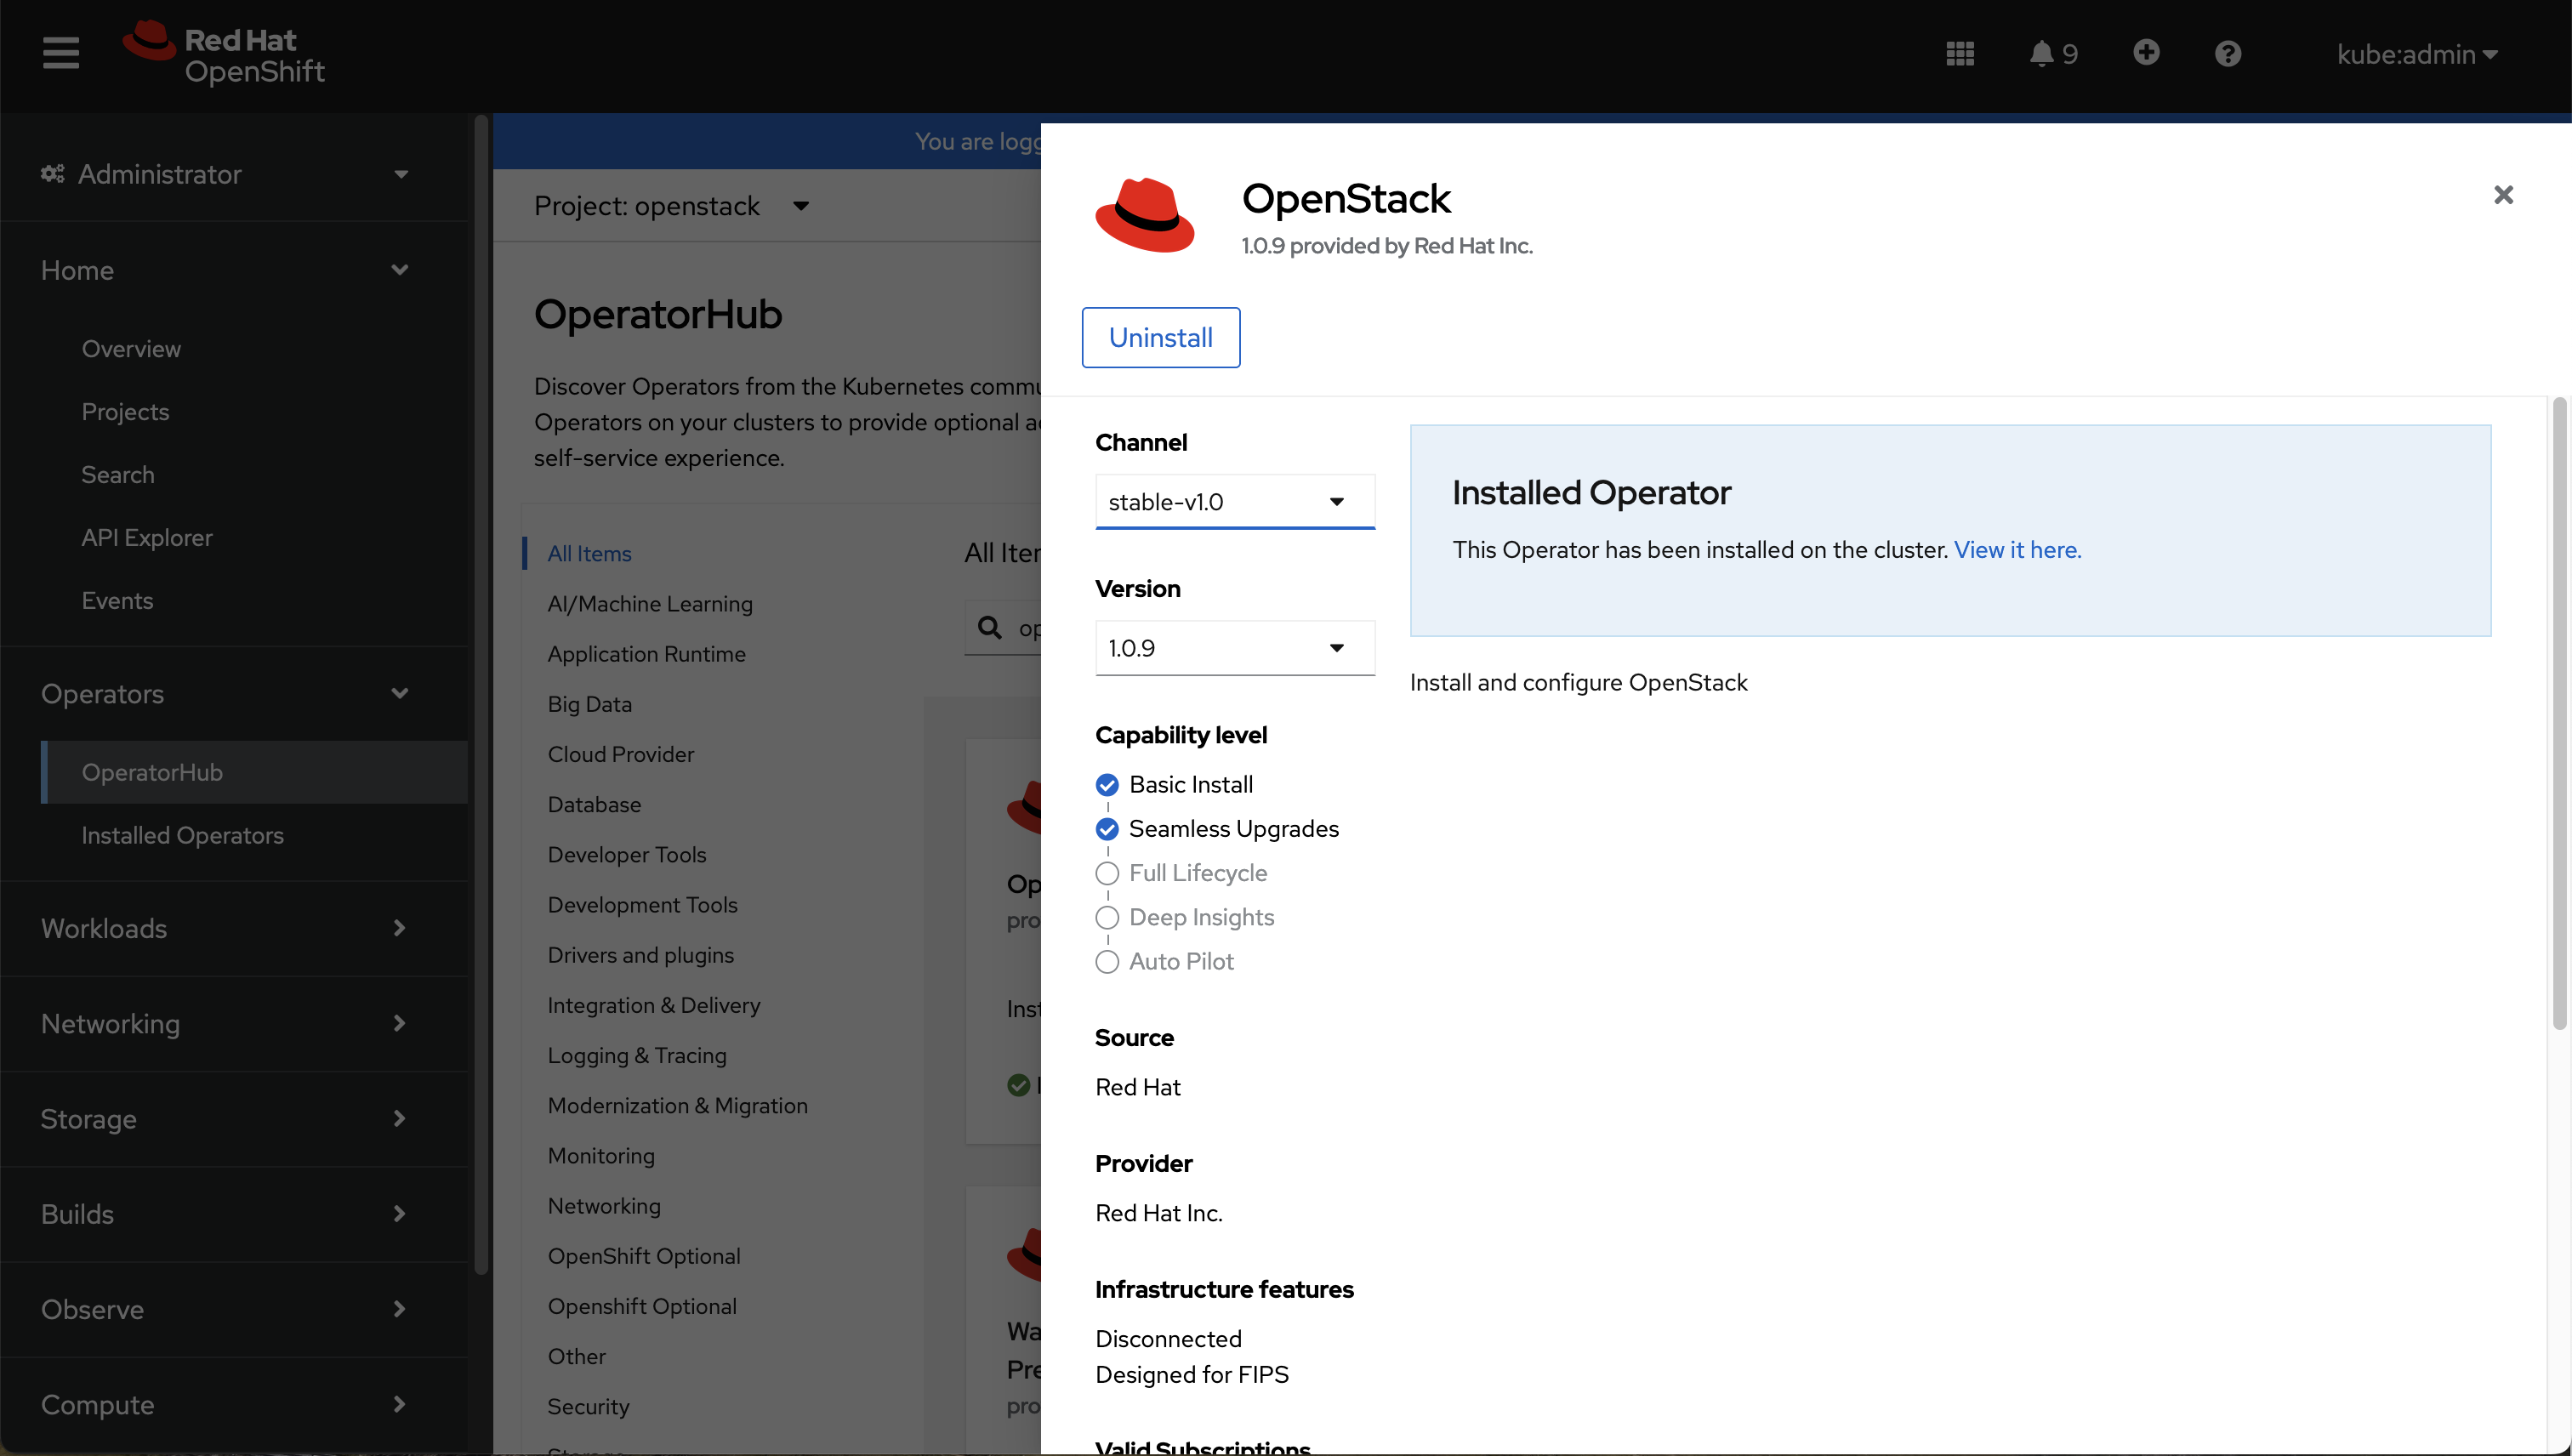Open the hamburger navigation menu
This screenshot has height=1456, width=2572.
coord(60,53)
